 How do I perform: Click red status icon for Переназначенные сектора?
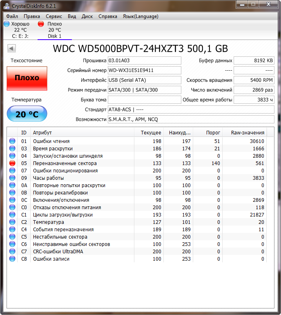point(12,163)
